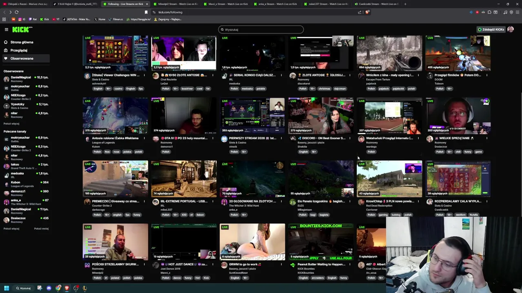This screenshot has height=293, width=522.
Task: Click the chill tag under WIELKIE SPRZĄTANIE
Action: [x=458, y=152]
